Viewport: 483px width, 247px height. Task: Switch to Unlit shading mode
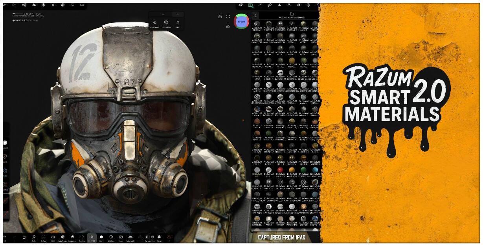(x=101, y=238)
